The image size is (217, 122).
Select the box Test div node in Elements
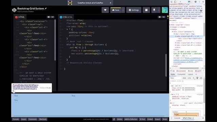coord(190,38)
